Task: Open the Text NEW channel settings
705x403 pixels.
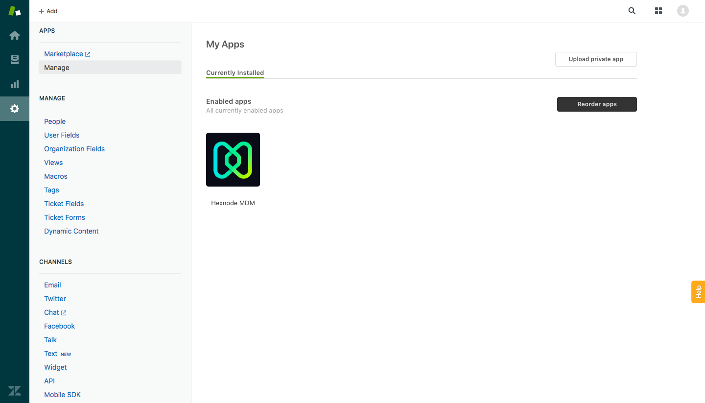Action: 58,354
